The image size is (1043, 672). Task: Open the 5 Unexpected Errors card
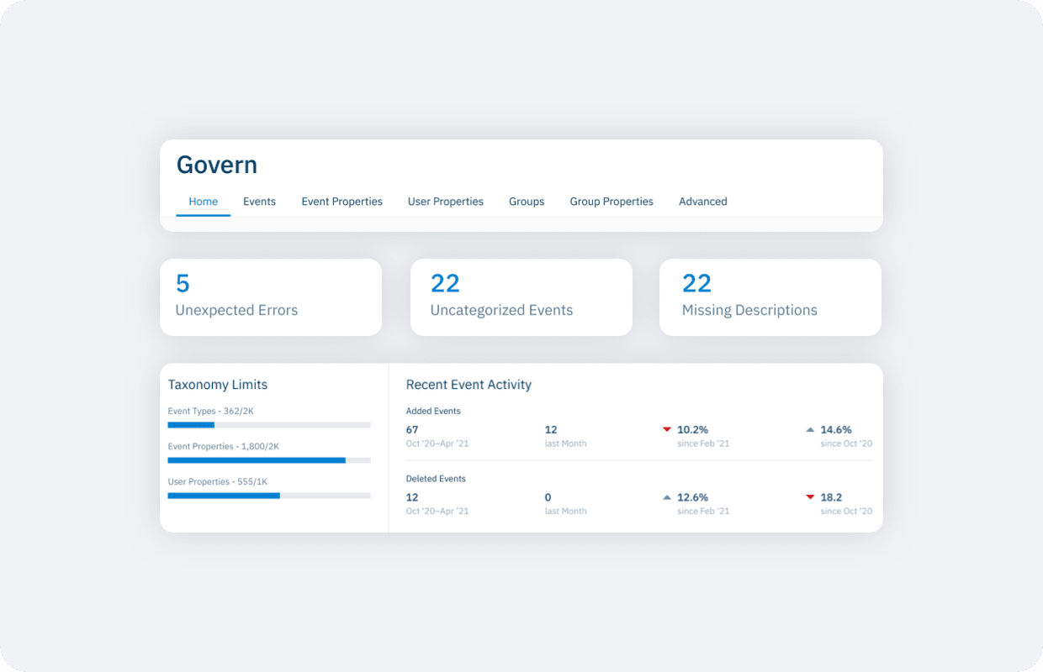coord(271,297)
